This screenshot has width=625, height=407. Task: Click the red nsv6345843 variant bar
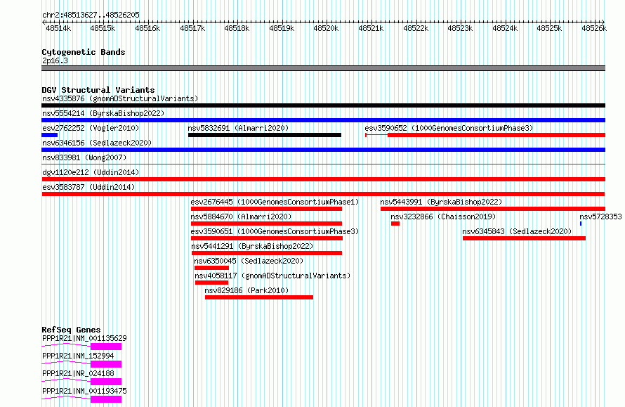coord(524,238)
